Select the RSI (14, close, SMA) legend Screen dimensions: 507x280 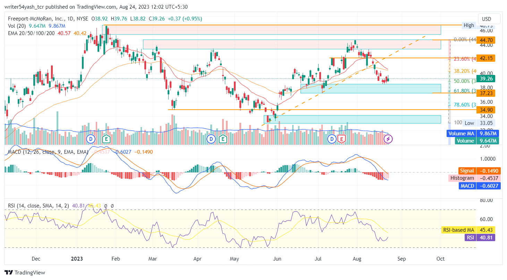coord(39,206)
